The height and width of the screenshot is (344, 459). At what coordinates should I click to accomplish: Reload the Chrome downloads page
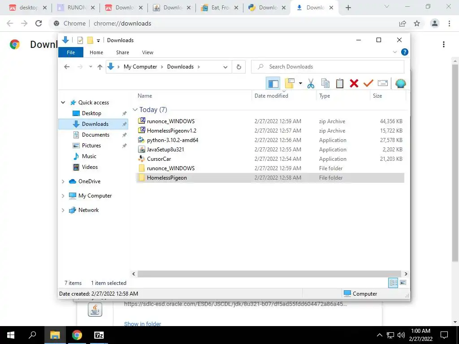pyautogui.click(x=39, y=23)
